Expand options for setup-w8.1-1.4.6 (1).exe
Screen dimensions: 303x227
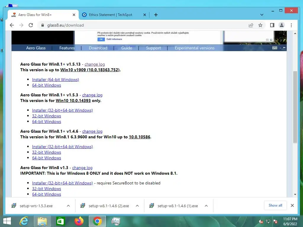tap(206, 206)
